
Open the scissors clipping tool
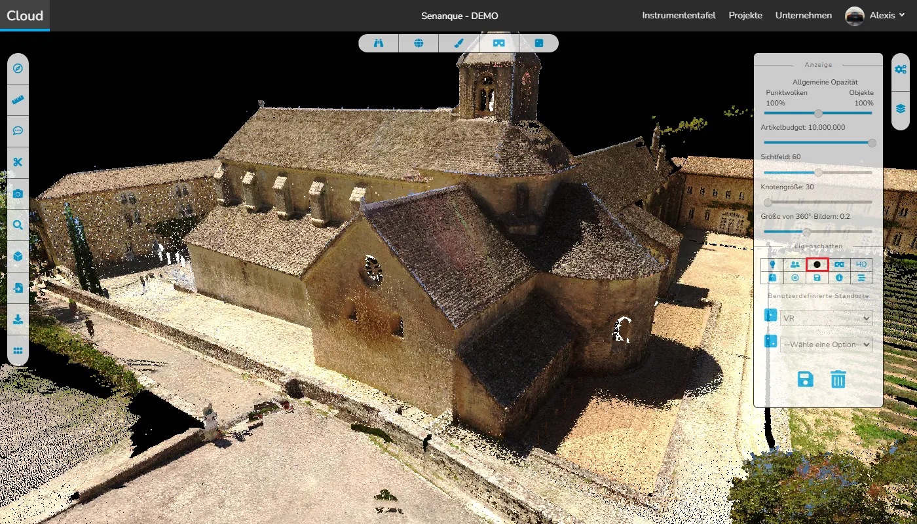tap(18, 162)
